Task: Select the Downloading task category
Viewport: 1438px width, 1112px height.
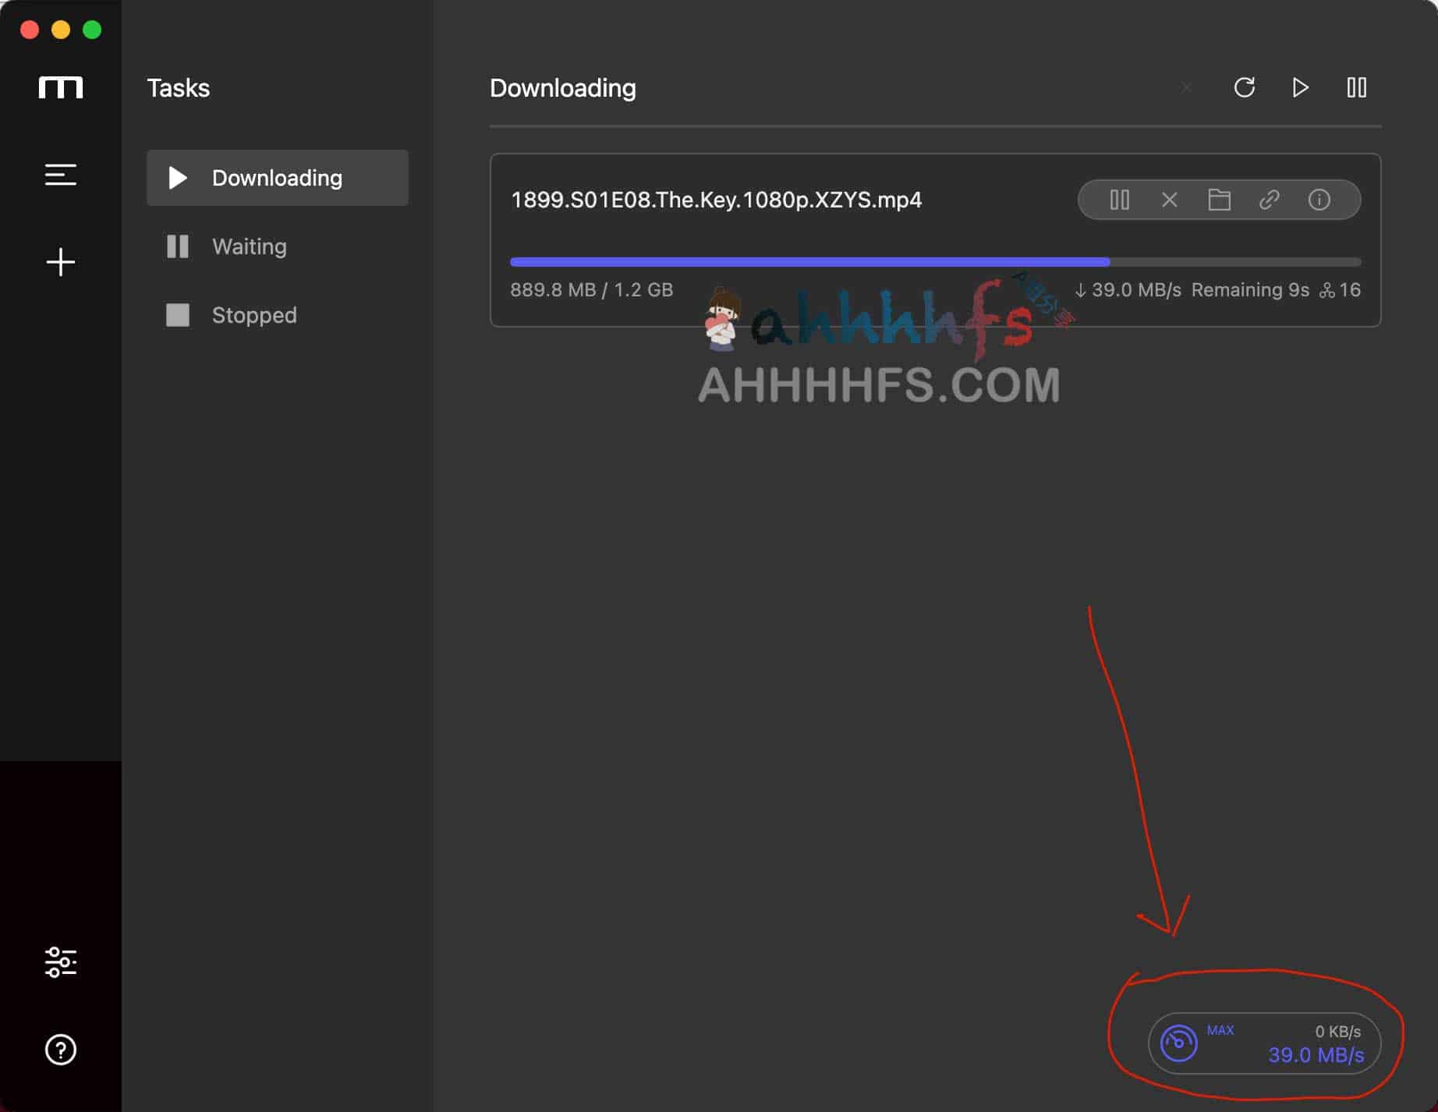Action: coord(277,178)
